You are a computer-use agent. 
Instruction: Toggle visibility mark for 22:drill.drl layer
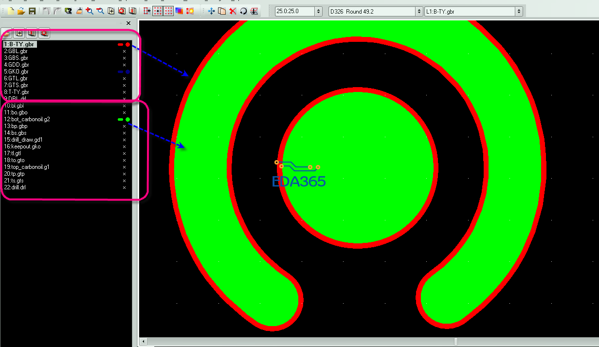click(x=124, y=187)
